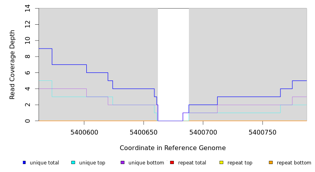Click the orange repeat bottom legend swatch
The width and height of the screenshot is (315, 172).
point(271,162)
